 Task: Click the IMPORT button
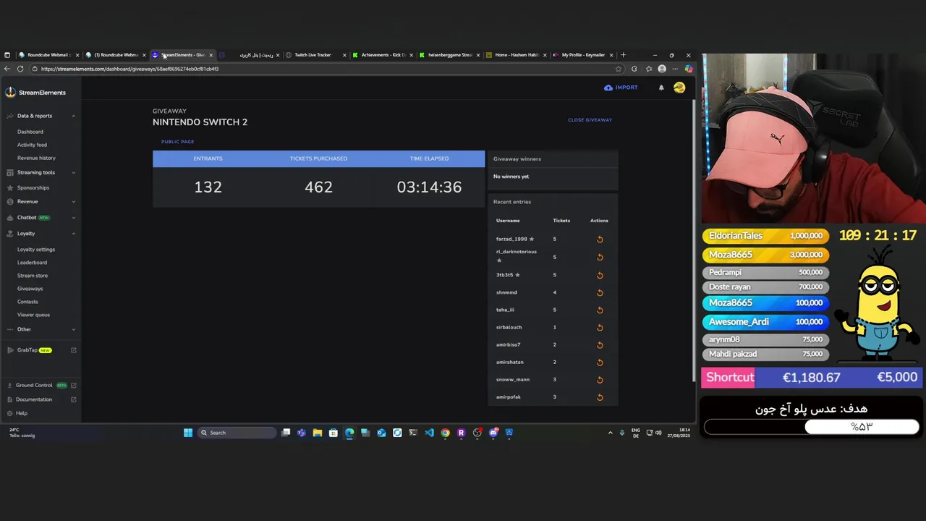(621, 88)
